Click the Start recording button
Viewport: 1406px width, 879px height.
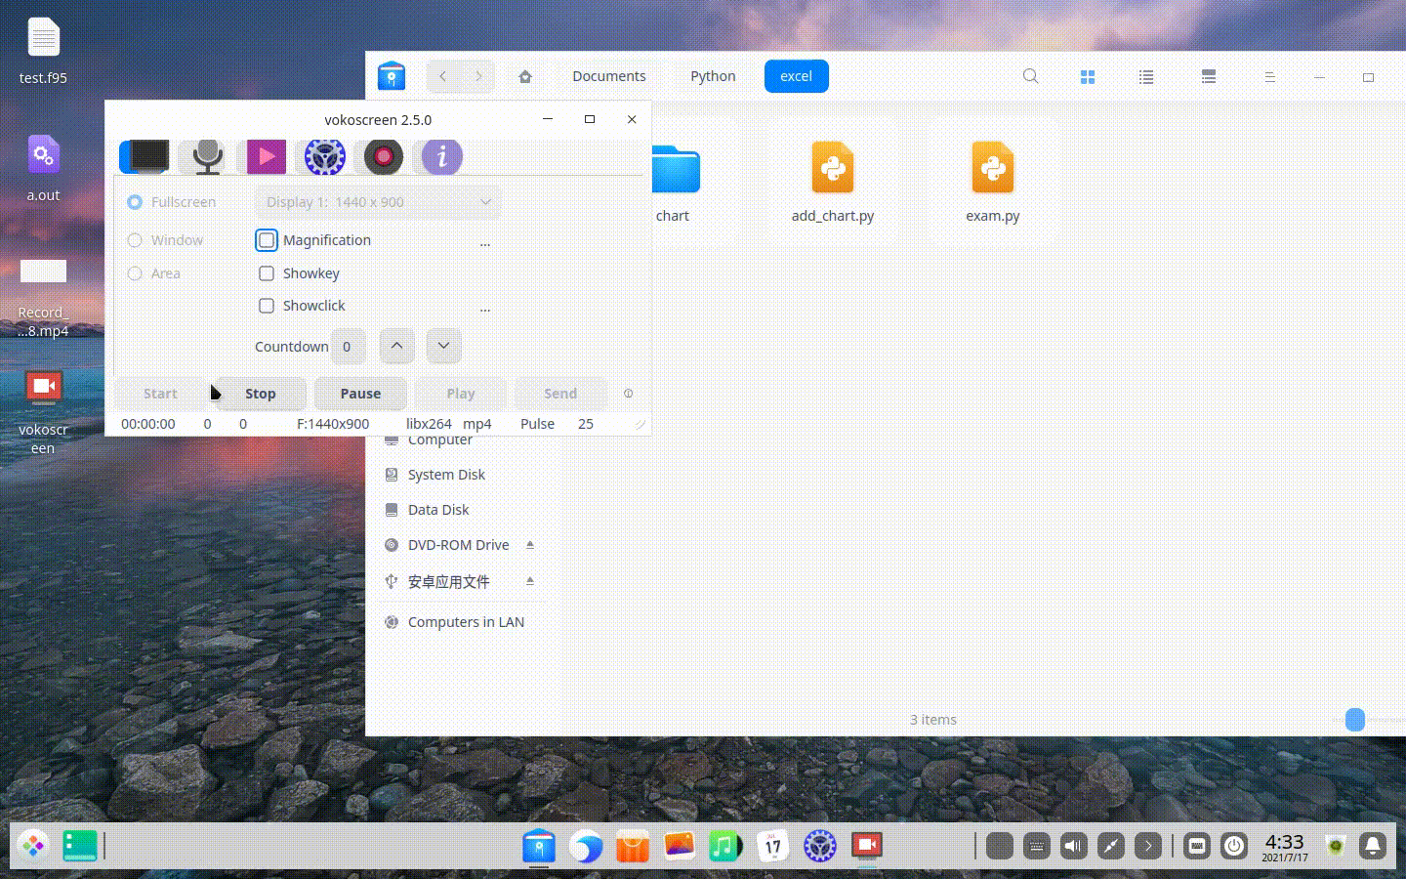coord(161,394)
